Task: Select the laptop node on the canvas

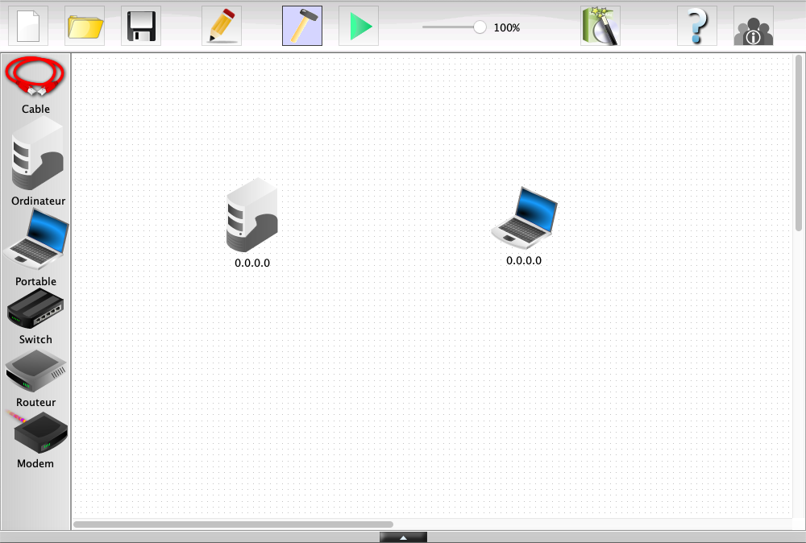Action: [x=524, y=216]
